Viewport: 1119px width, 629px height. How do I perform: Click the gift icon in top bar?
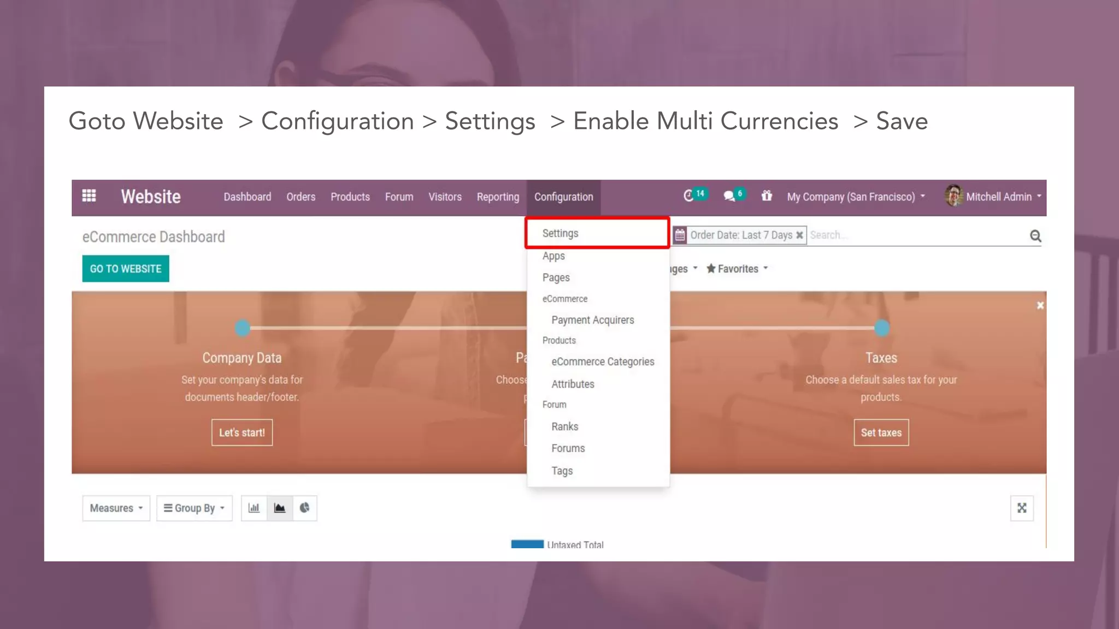pos(767,195)
